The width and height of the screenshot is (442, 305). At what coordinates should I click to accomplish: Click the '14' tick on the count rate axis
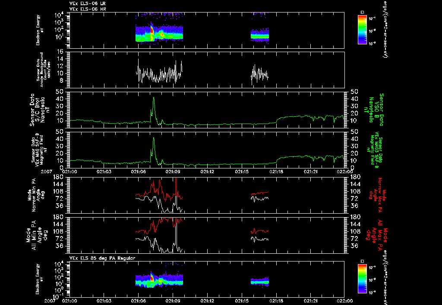click(60, 59)
